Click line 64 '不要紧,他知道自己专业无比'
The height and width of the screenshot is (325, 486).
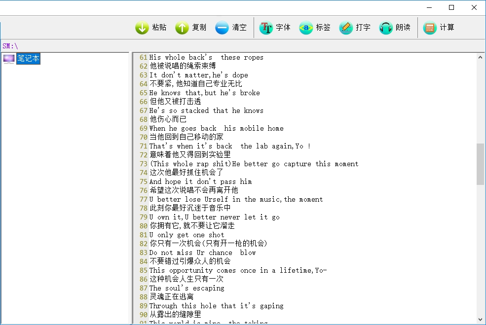coord(195,84)
